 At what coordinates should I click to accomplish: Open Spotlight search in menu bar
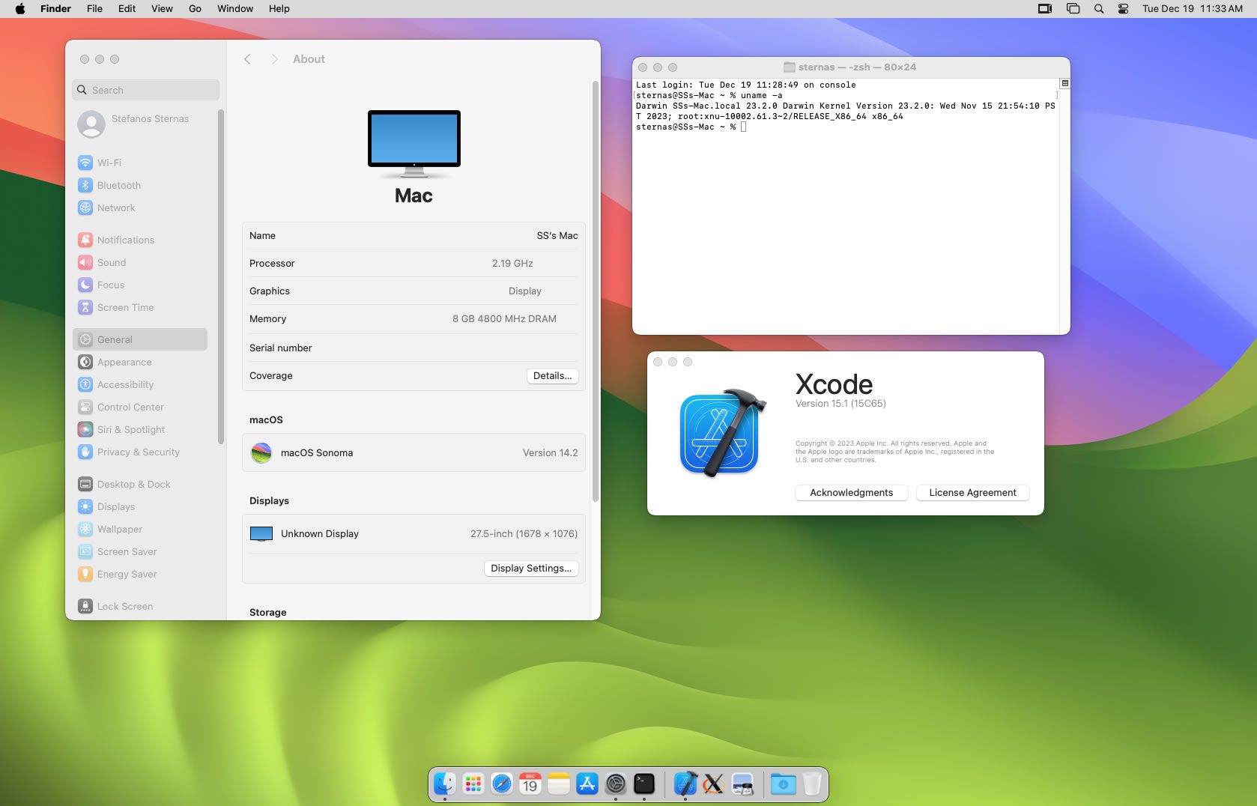click(x=1099, y=9)
